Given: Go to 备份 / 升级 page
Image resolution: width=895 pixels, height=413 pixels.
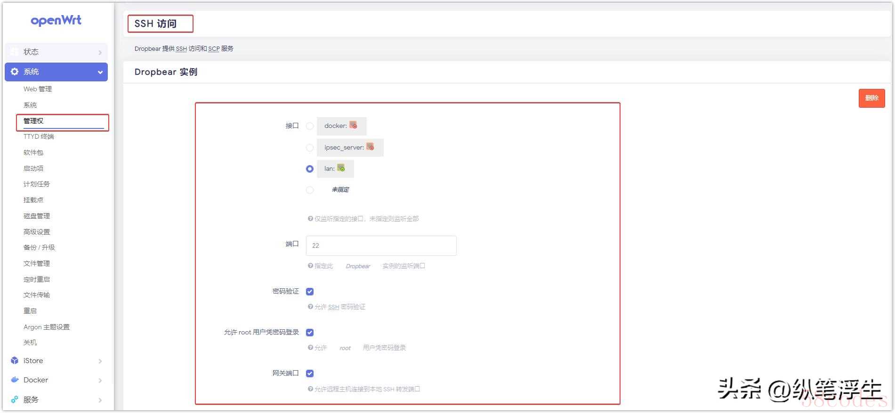Looking at the screenshot, I should click(39, 247).
